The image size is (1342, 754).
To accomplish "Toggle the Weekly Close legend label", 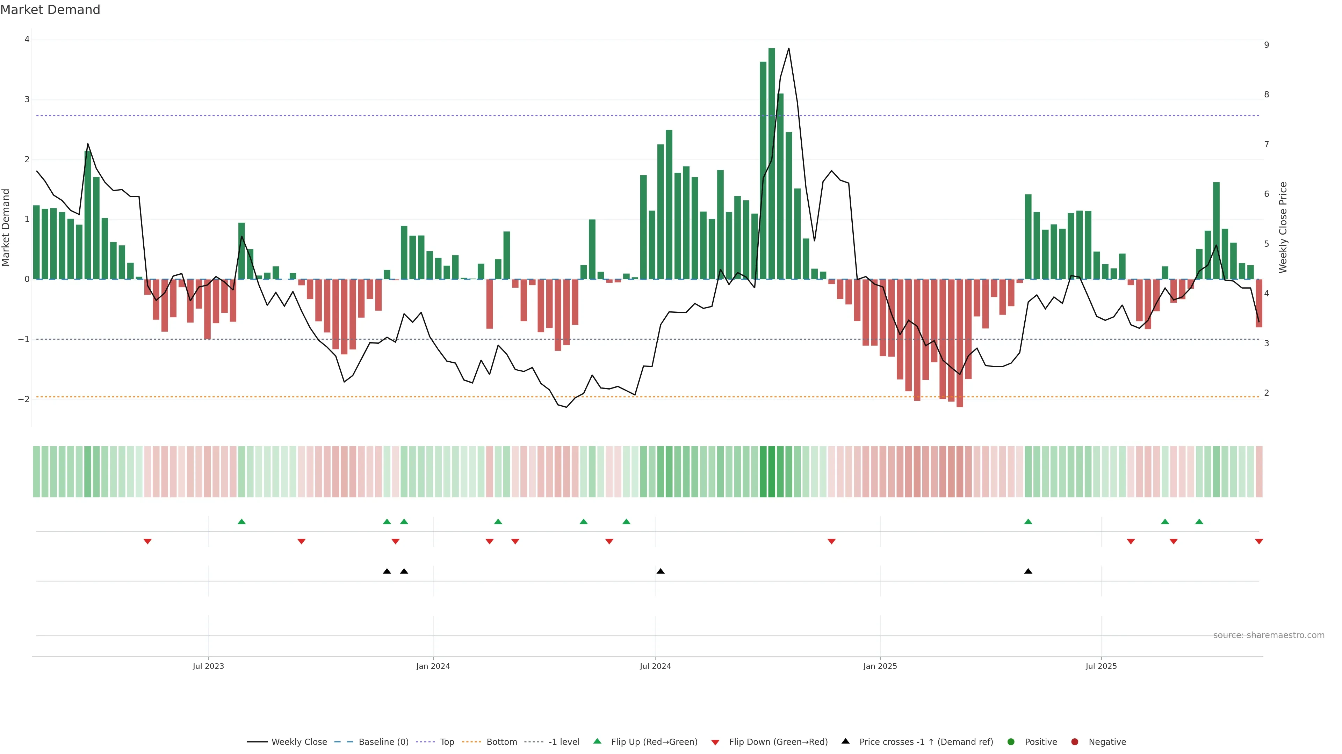I will click(x=299, y=741).
